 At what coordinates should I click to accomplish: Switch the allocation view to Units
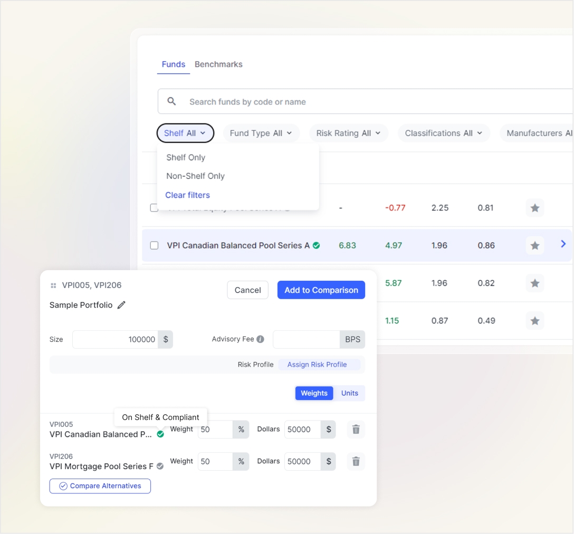pos(350,393)
